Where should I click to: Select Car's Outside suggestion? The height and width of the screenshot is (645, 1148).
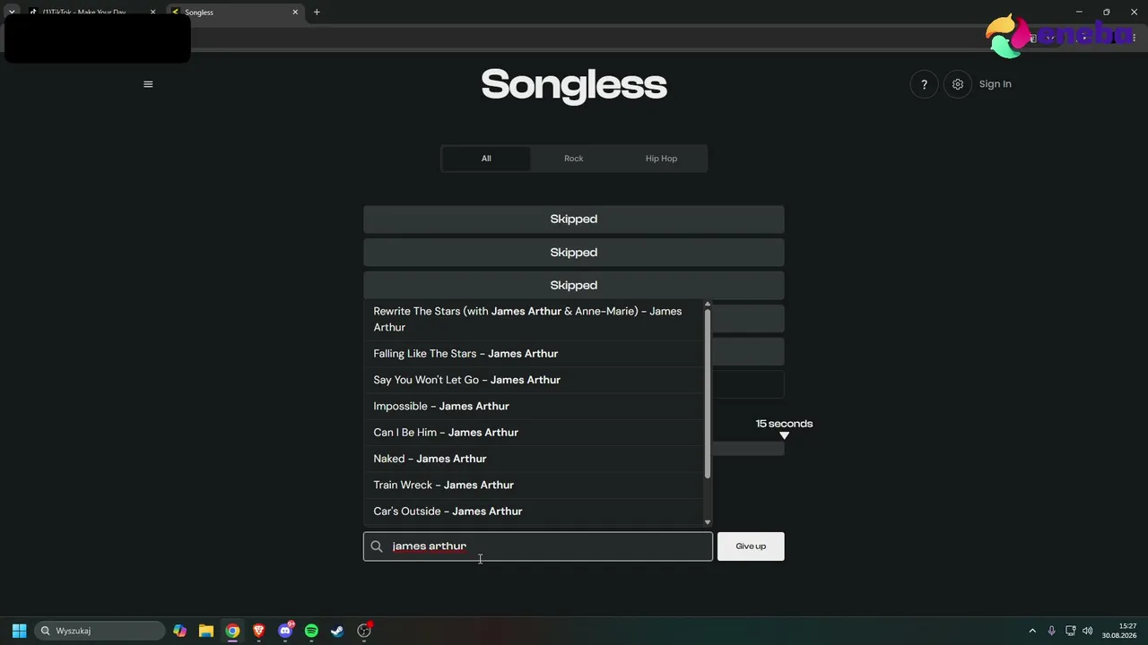click(534, 512)
